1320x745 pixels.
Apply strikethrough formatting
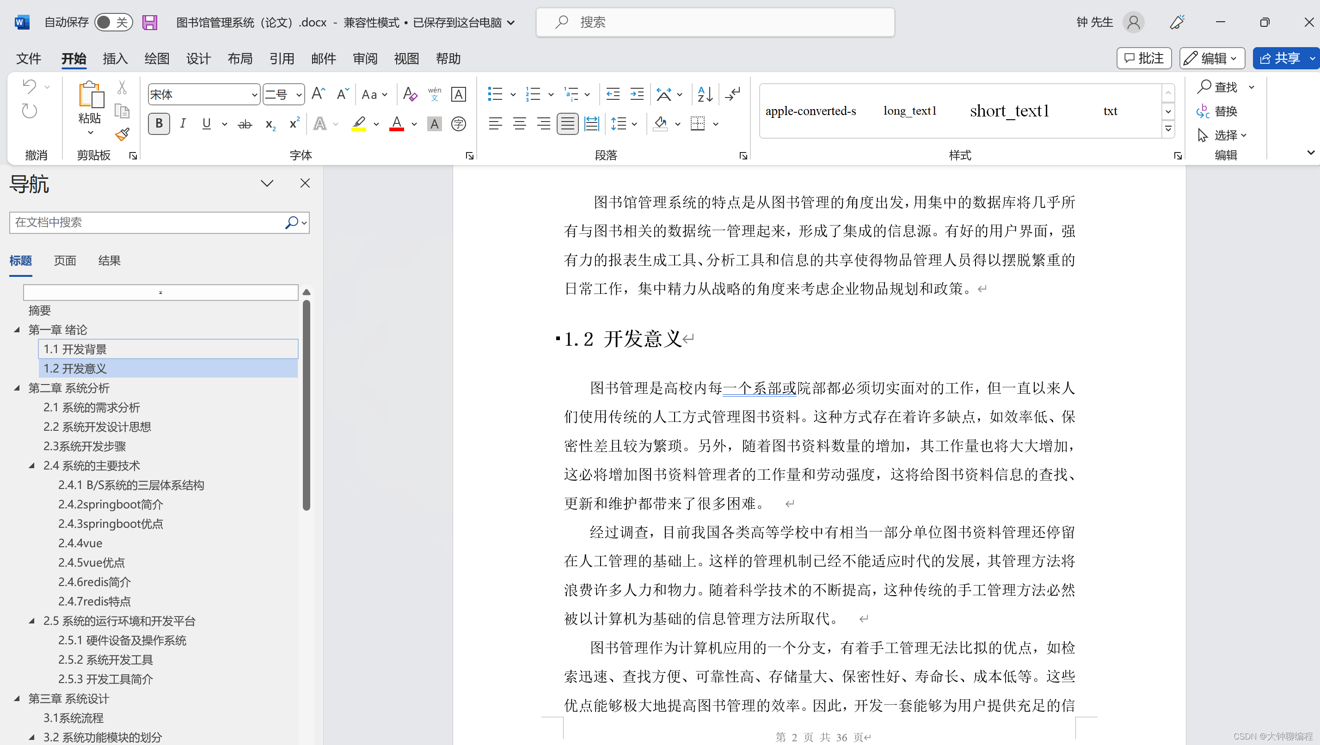click(245, 123)
